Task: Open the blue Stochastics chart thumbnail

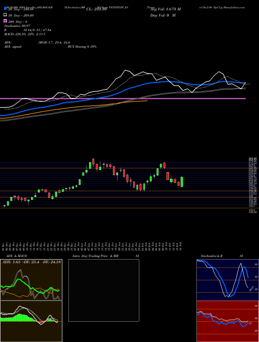Action: tap(228, 280)
